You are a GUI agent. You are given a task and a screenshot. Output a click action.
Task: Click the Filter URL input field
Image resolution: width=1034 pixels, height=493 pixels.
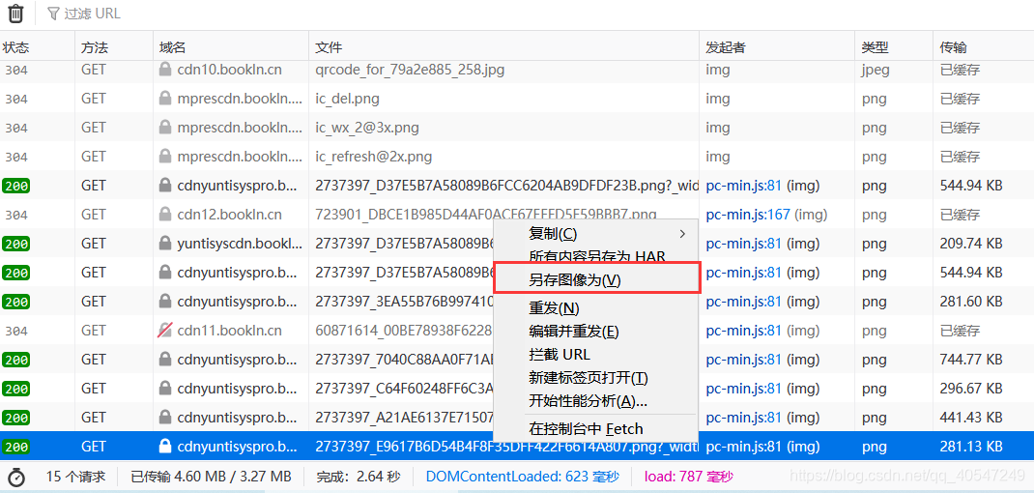[93, 14]
